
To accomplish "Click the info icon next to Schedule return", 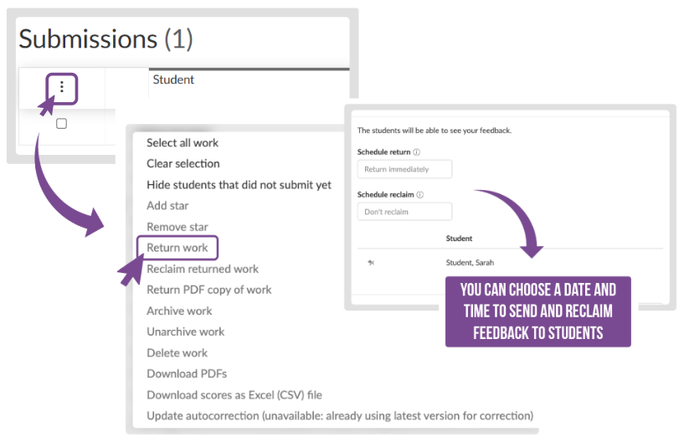I will pyautogui.click(x=417, y=152).
